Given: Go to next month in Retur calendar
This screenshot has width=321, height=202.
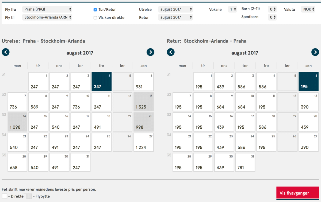Looking at the screenshot, I should click(315, 52).
